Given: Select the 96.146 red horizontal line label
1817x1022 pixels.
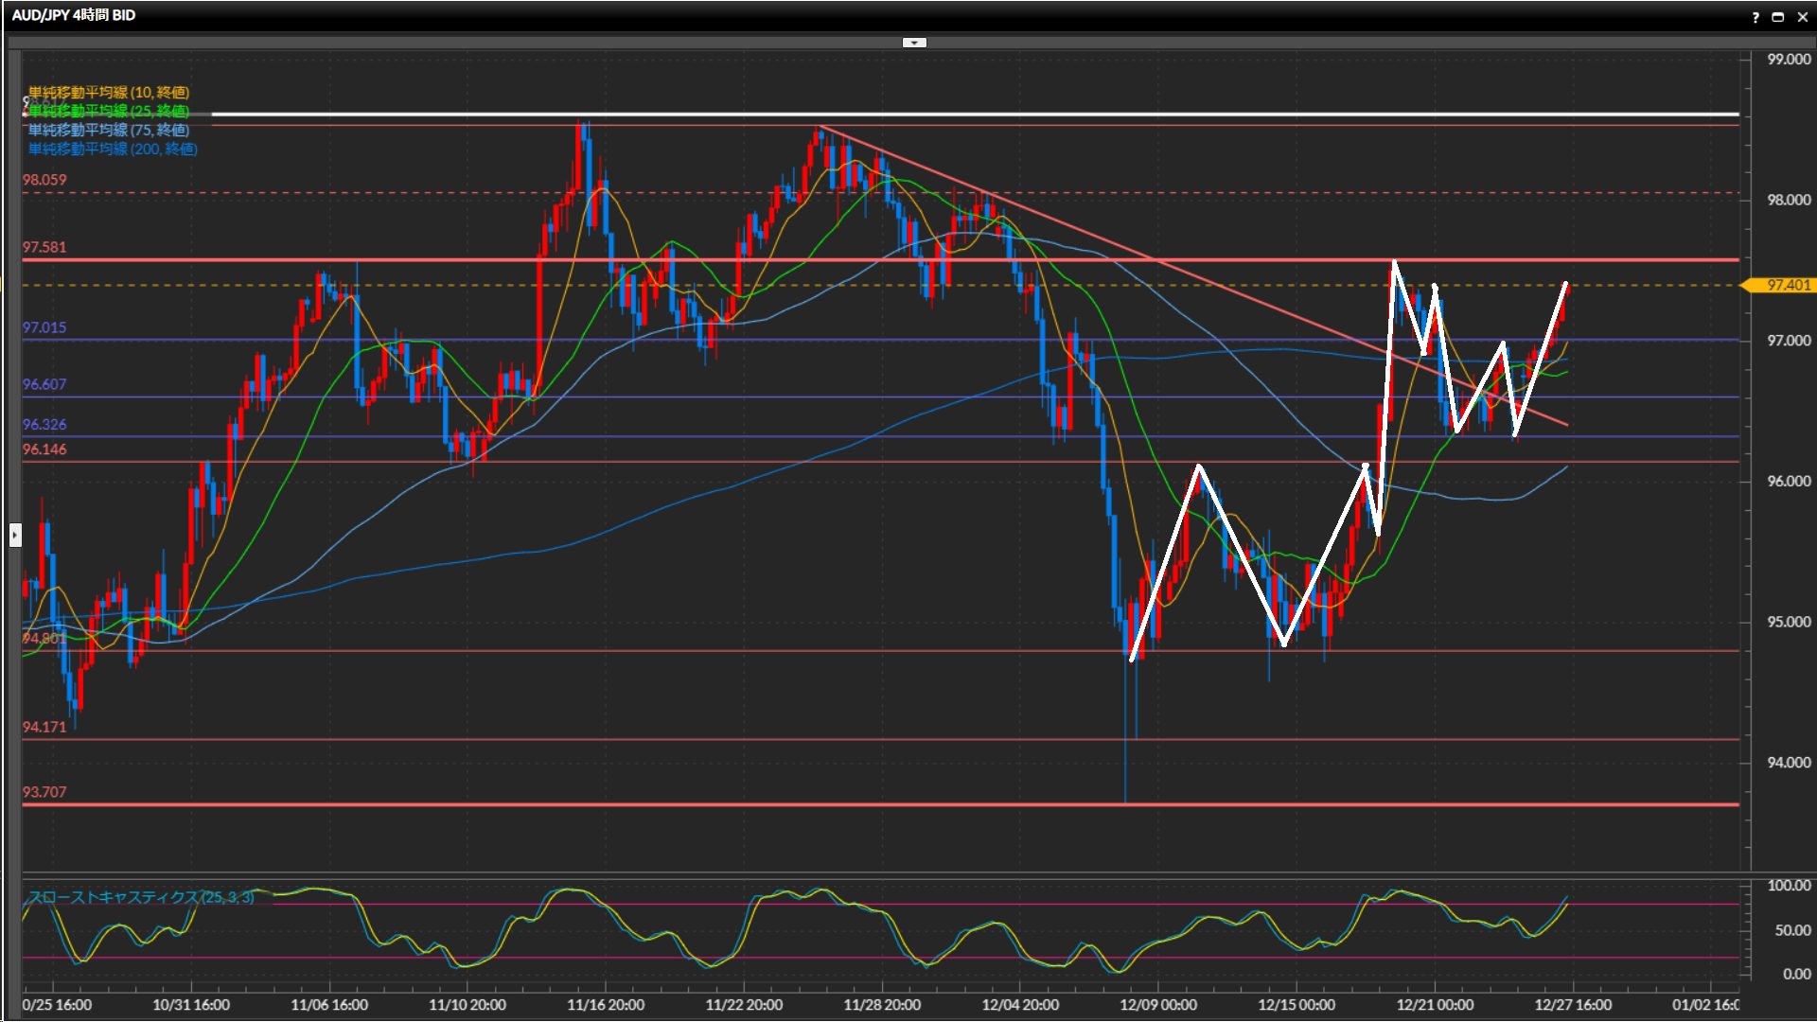Looking at the screenshot, I should (x=44, y=449).
